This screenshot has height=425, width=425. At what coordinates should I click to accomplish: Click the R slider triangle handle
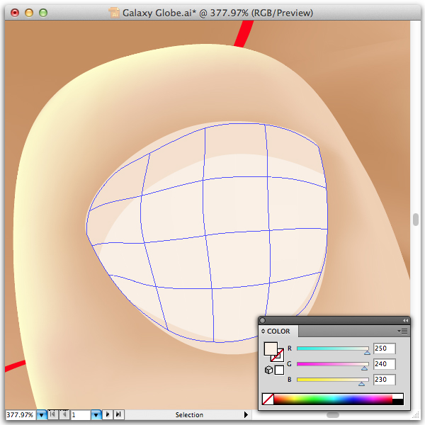[x=367, y=353]
